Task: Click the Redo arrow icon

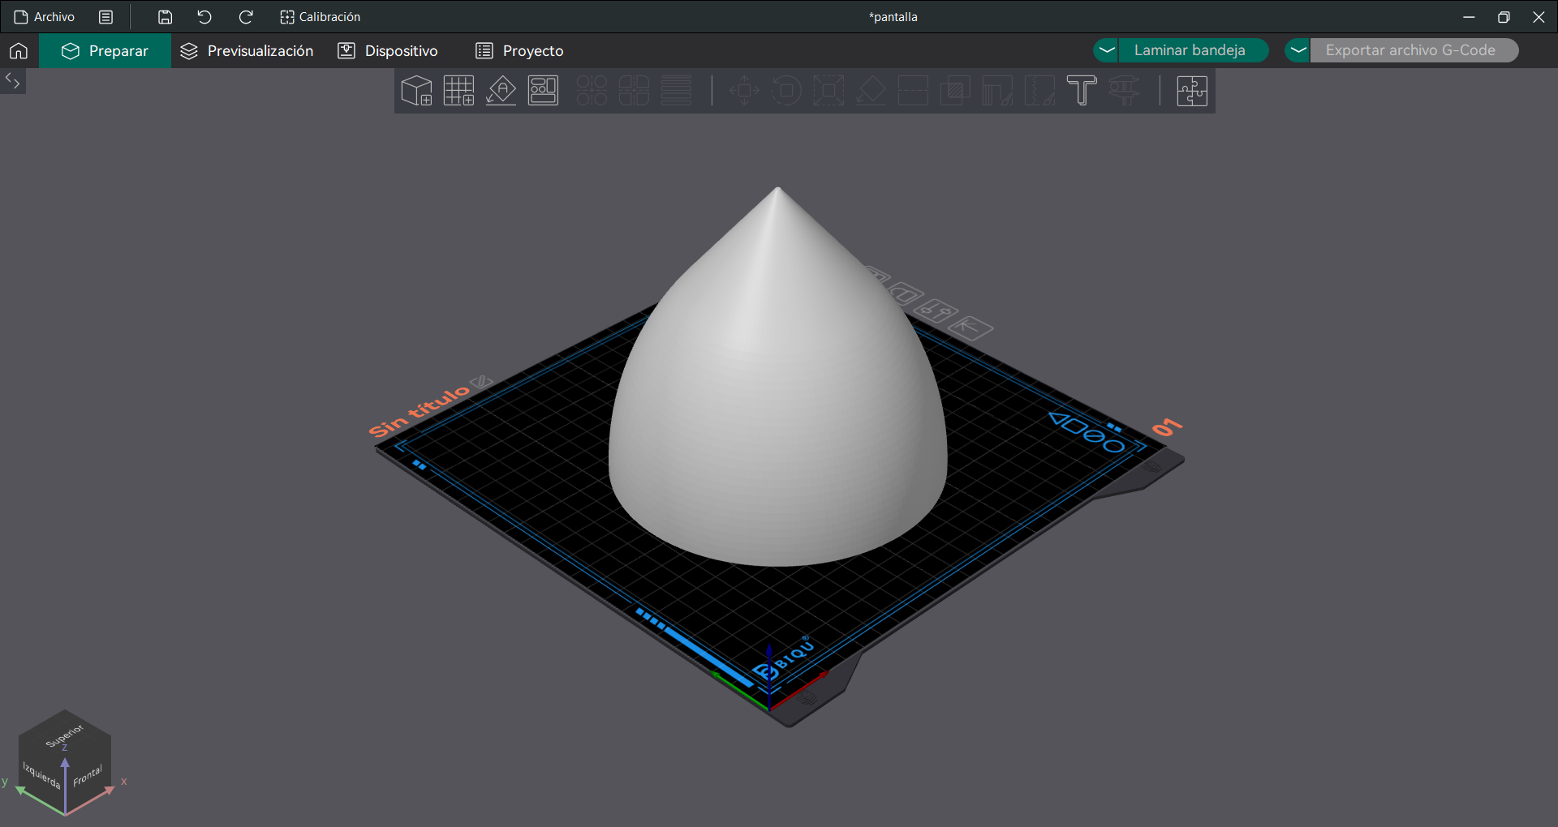Action: [x=246, y=17]
